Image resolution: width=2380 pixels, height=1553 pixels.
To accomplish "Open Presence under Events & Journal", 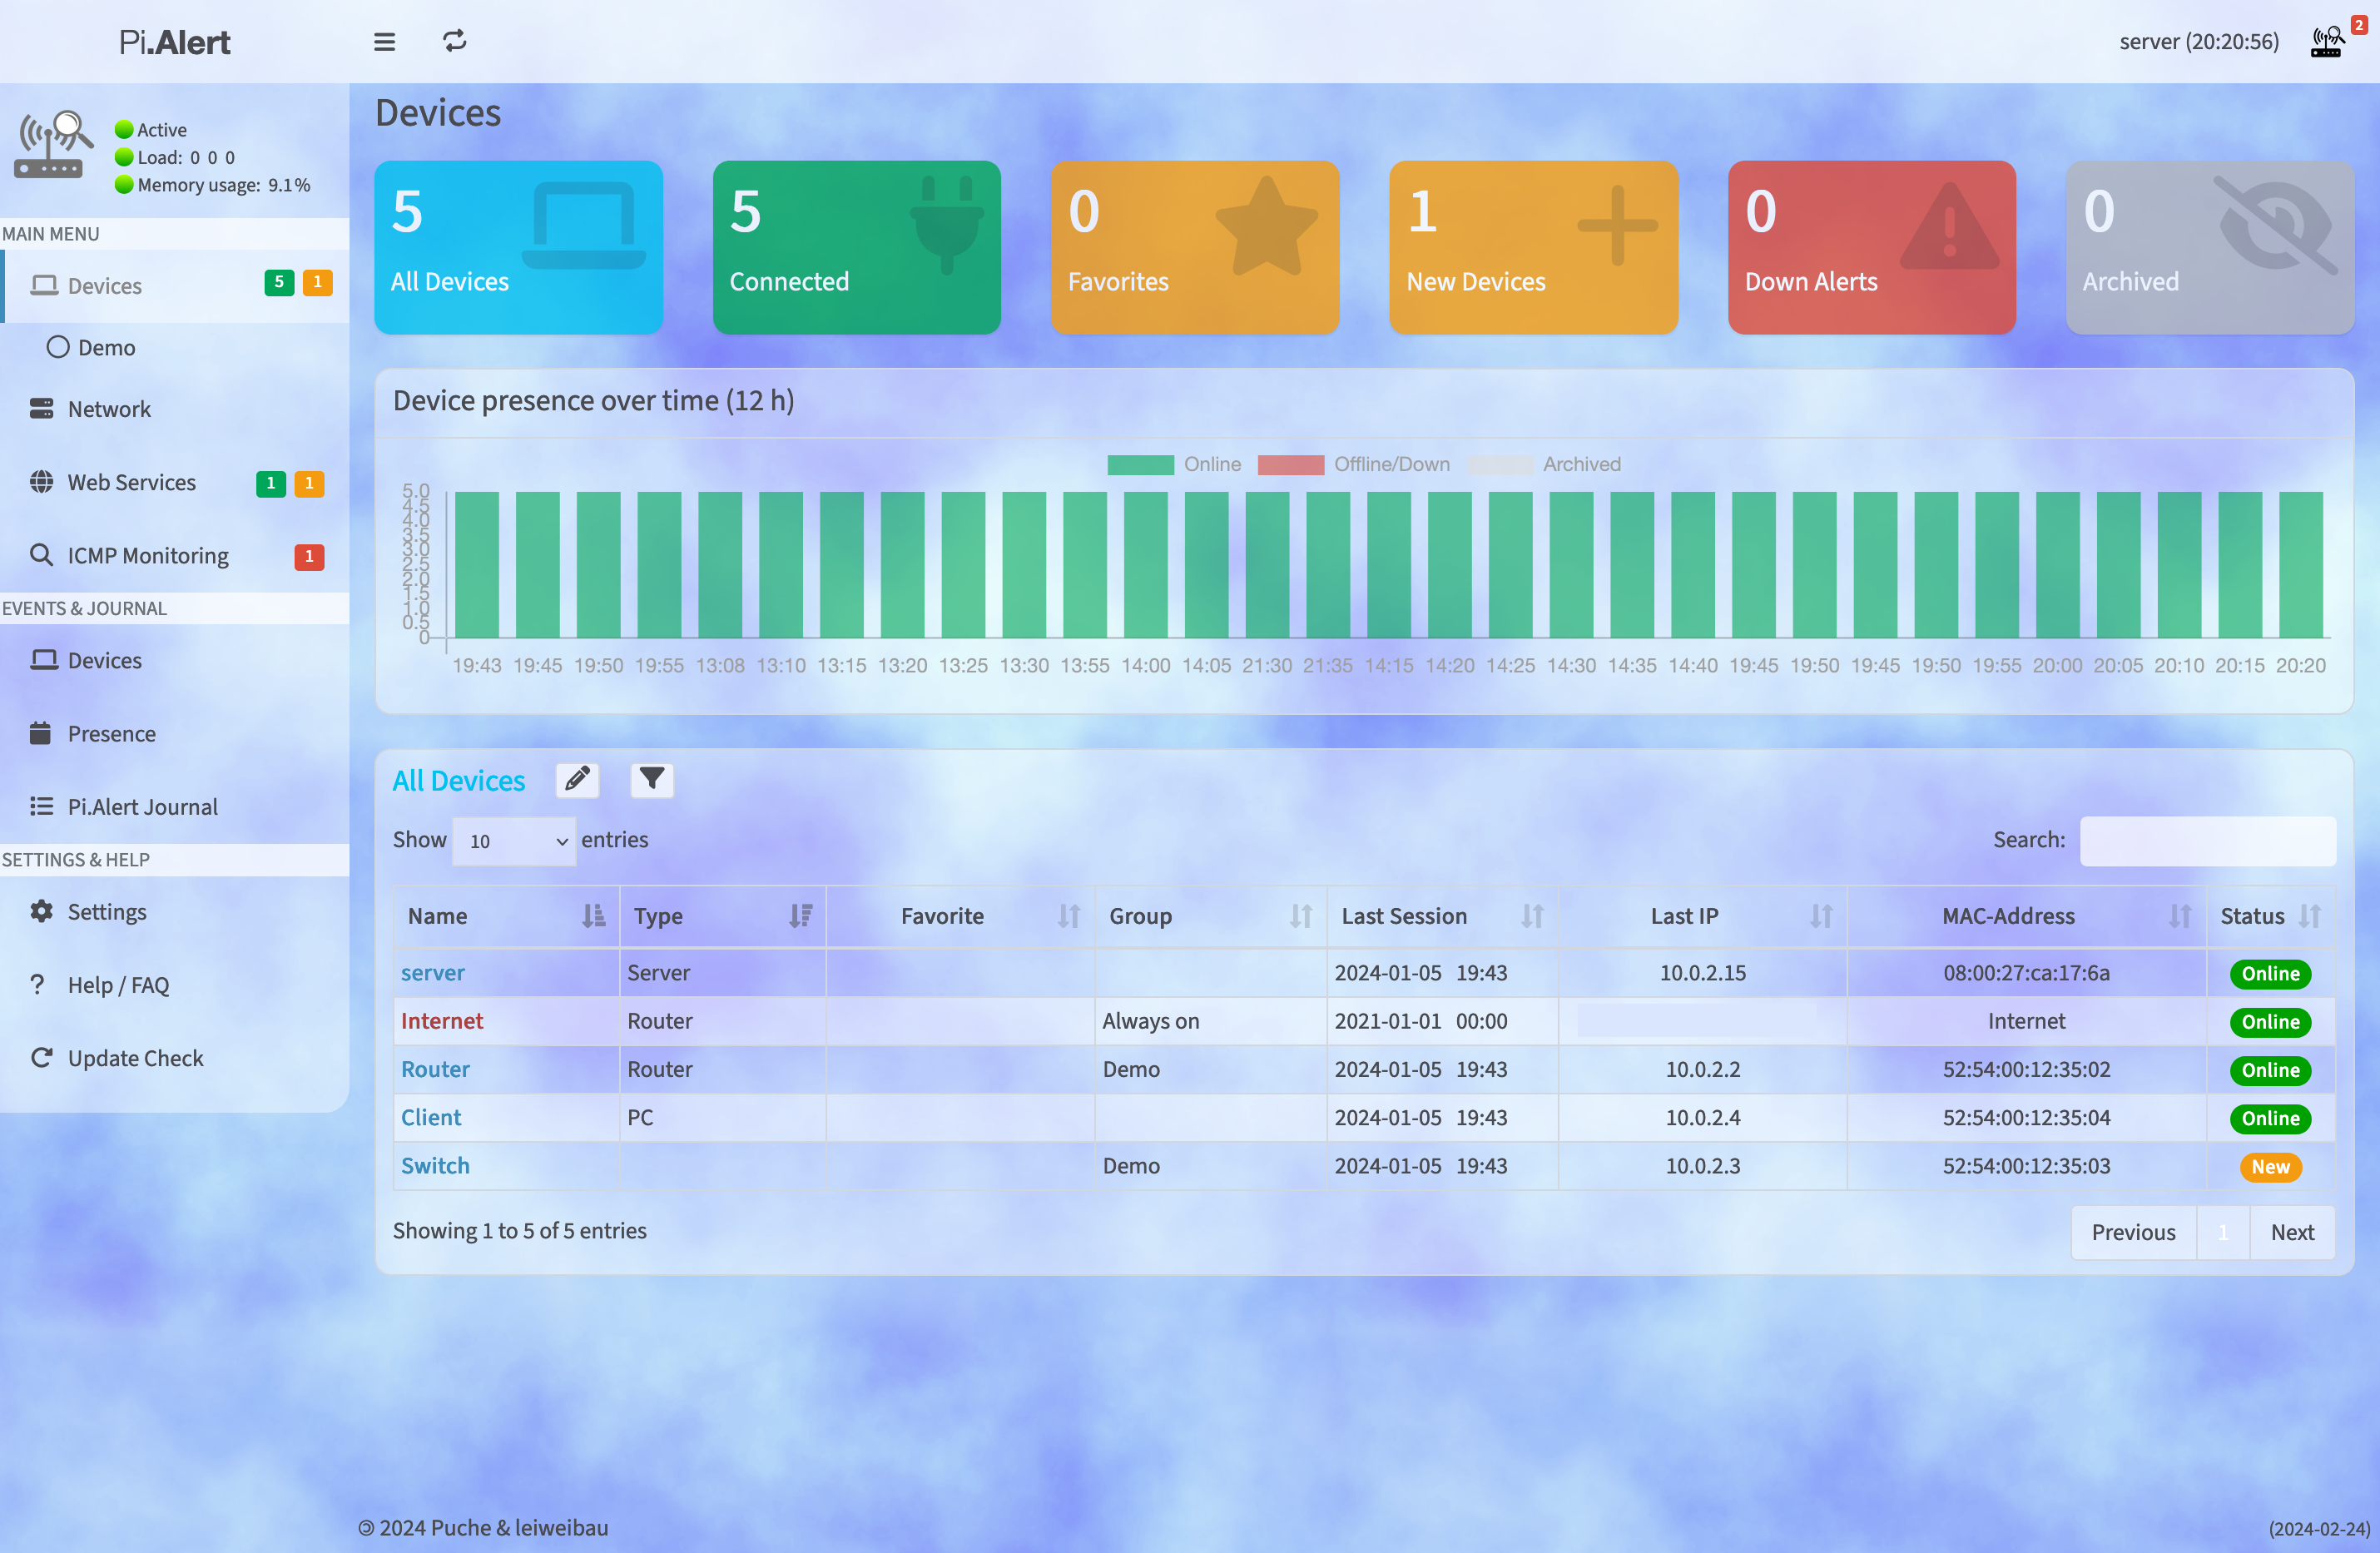I will coord(111,734).
